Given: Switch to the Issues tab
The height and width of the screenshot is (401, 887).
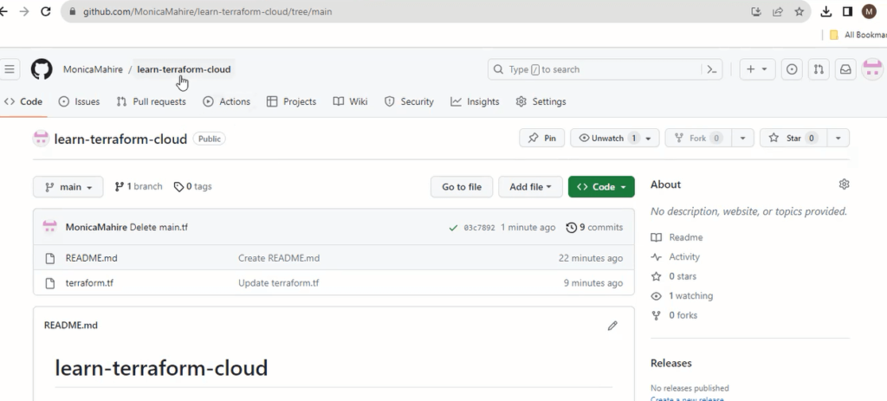Looking at the screenshot, I should (79, 102).
